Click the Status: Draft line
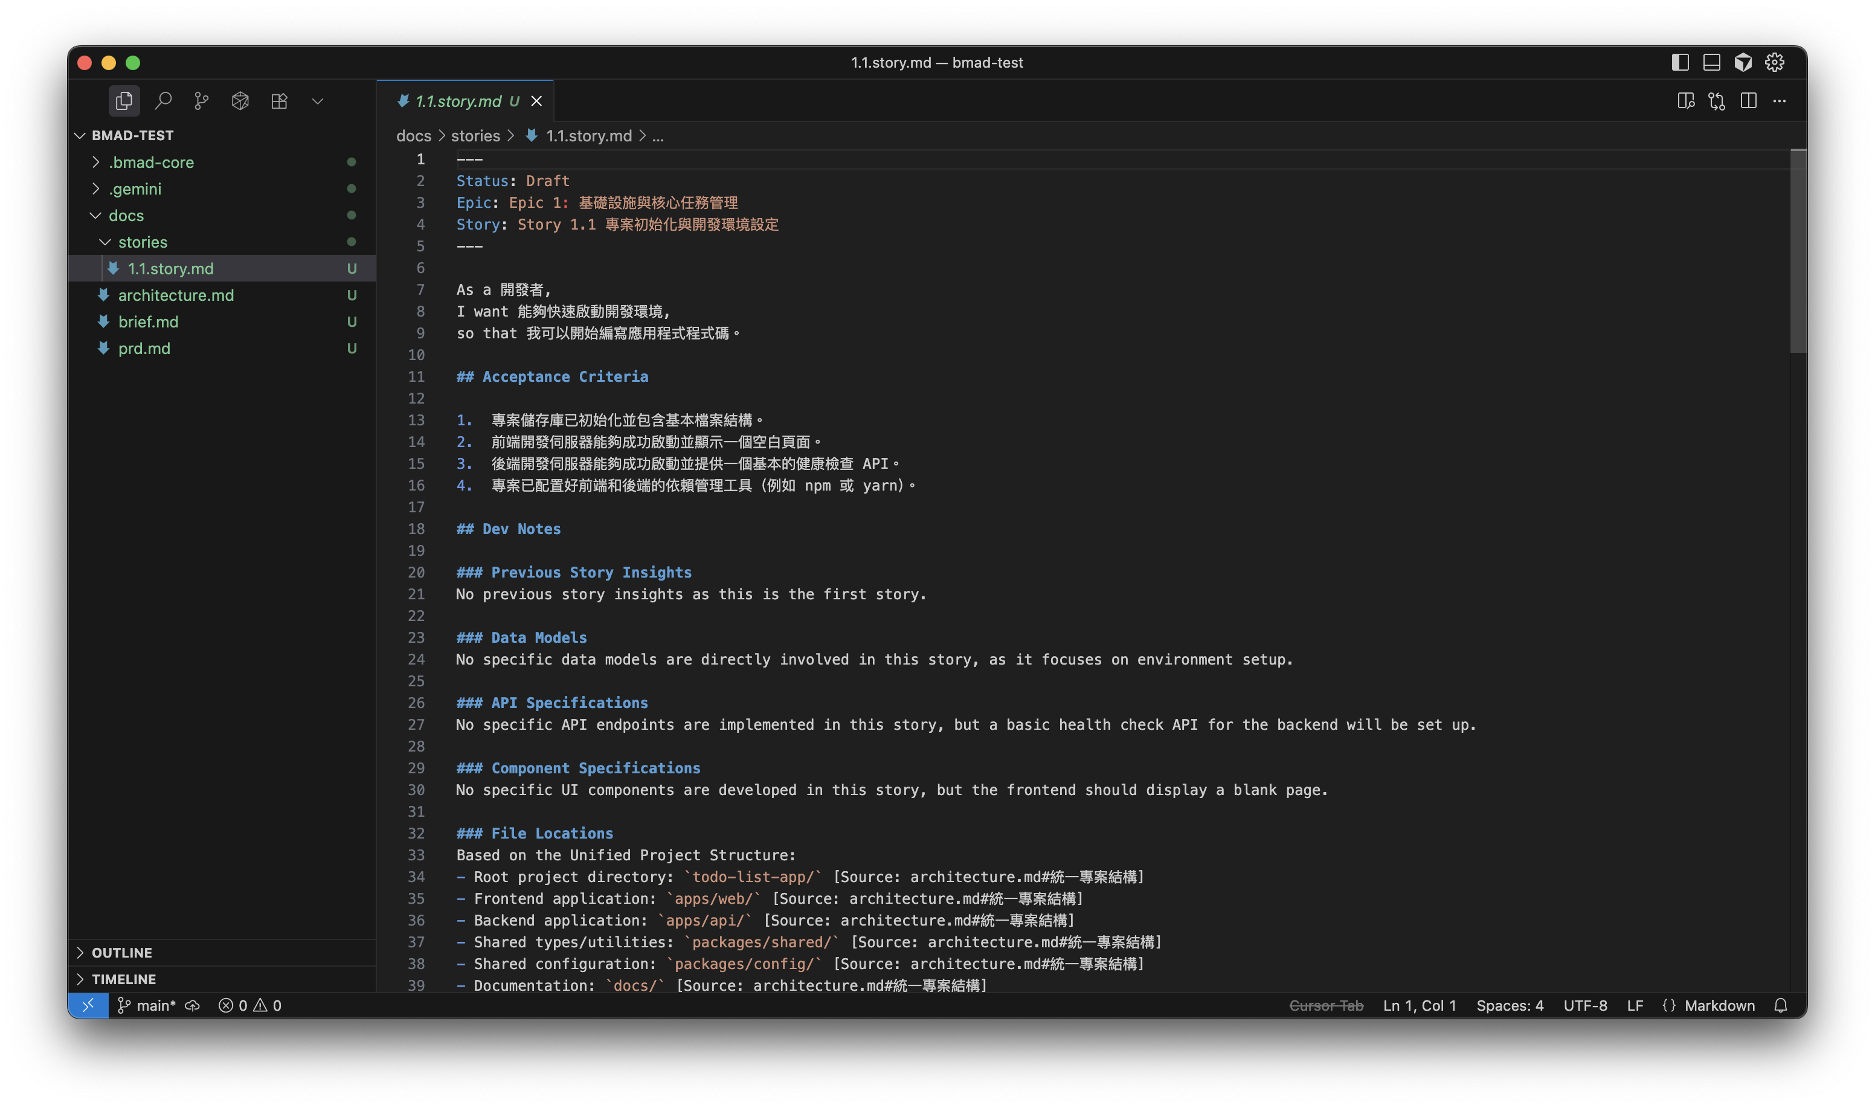Screen dimensions: 1875x1108 click(513, 181)
